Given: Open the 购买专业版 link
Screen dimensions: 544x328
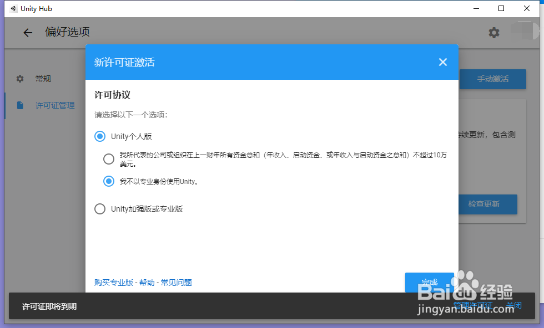Looking at the screenshot, I should point(114,283).
